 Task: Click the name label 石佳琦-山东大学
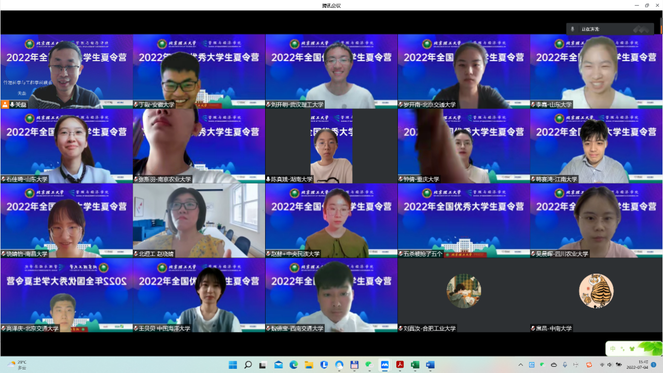tap(27, 179)
